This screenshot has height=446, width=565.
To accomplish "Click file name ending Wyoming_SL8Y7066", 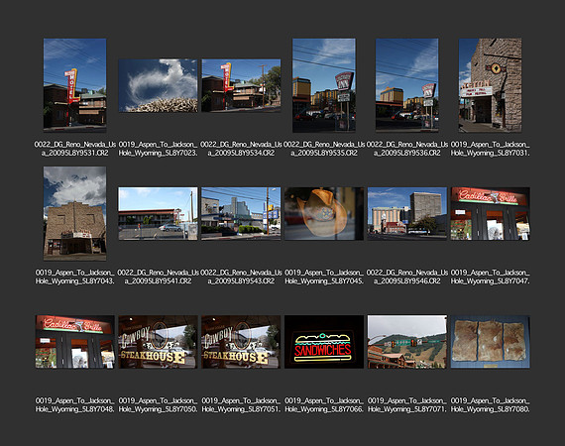I will tap(324, 405).
